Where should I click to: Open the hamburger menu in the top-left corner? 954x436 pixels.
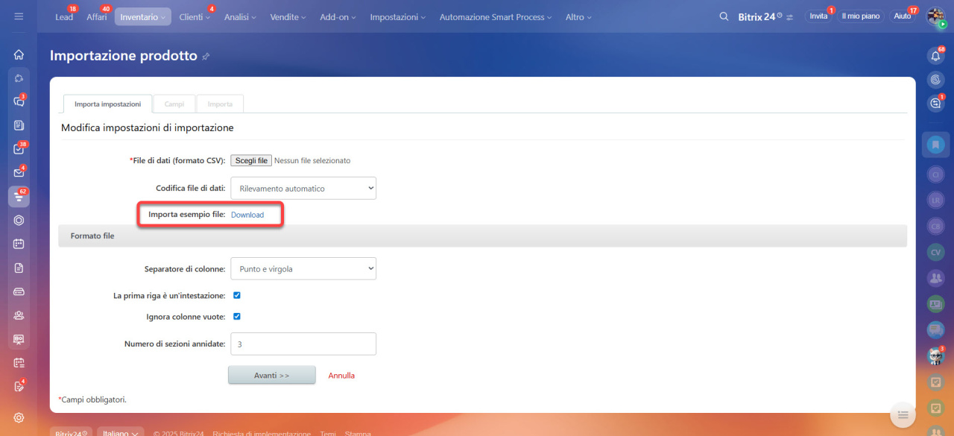19,16
